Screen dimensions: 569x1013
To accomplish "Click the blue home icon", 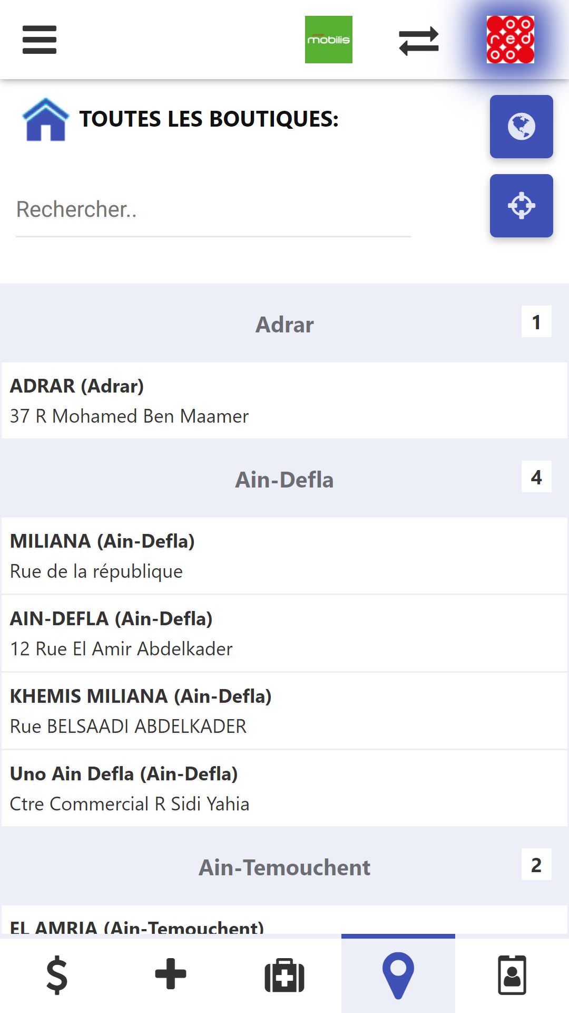I will click(46, 120).
